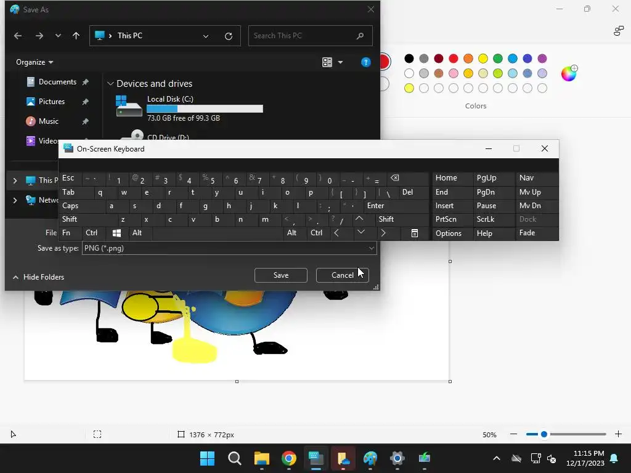The height and width of the screenshot is (473, 631).
Task: Open recent locations chevron in Save As
Action: click(x=59, y=36)
